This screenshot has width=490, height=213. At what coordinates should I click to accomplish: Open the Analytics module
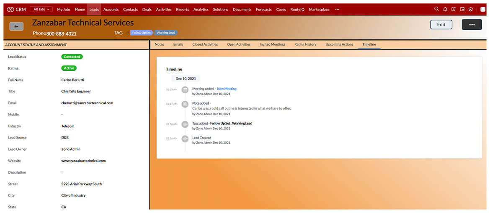pos(201,9)
